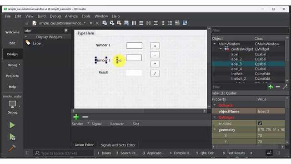Open Welcome mode
Screen dimensions: 291x164
point(12,32)
